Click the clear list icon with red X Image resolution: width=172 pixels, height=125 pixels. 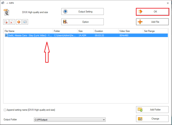(12, 22)
